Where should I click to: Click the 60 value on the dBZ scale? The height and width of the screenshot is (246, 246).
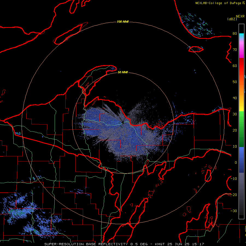click(x=235, y=66)
